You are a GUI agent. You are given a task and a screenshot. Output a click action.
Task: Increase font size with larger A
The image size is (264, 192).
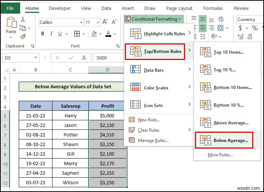(105, 22)
